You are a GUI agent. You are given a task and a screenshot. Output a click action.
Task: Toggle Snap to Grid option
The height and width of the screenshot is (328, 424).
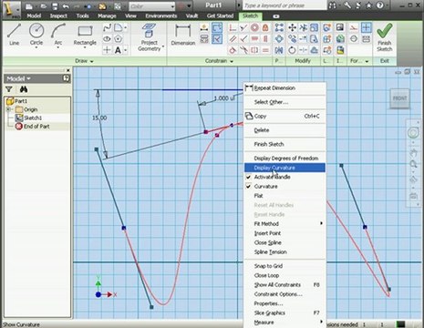point(284,266)
